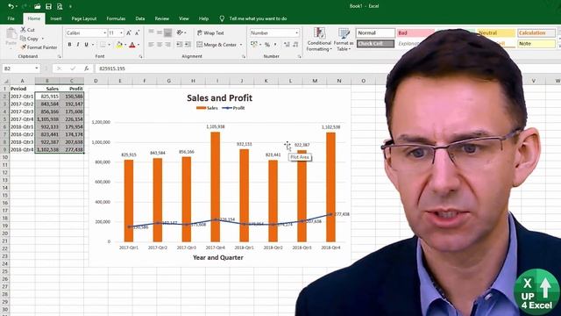Toggle Bottom Align
The image size is (561, 316).
pos(167,32)
